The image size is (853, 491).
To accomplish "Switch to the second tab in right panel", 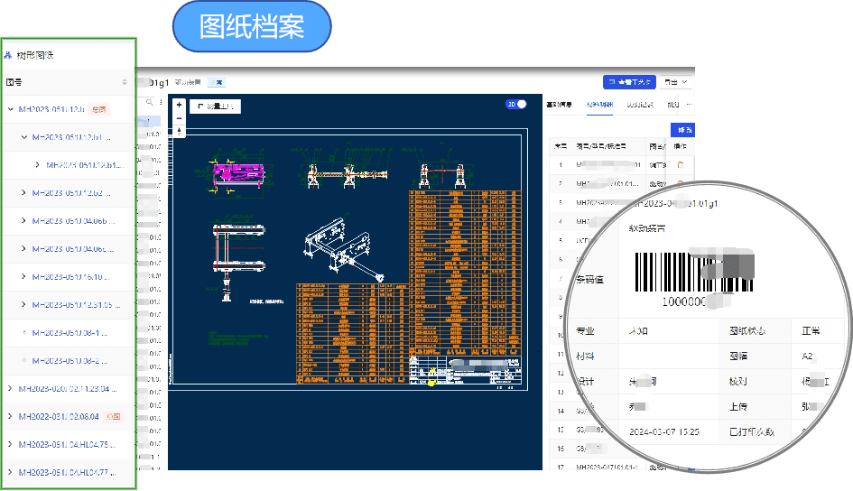I will [599, 105].
